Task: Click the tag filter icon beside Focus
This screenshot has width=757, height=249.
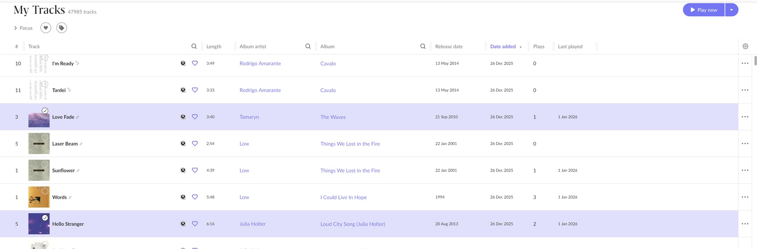Action: click(x=62, y=28)
